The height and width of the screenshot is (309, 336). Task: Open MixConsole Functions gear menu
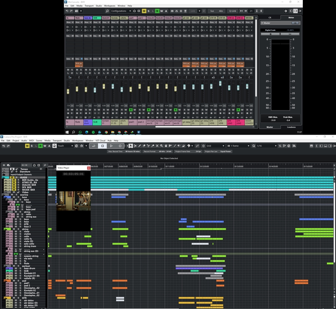[286, 11]
